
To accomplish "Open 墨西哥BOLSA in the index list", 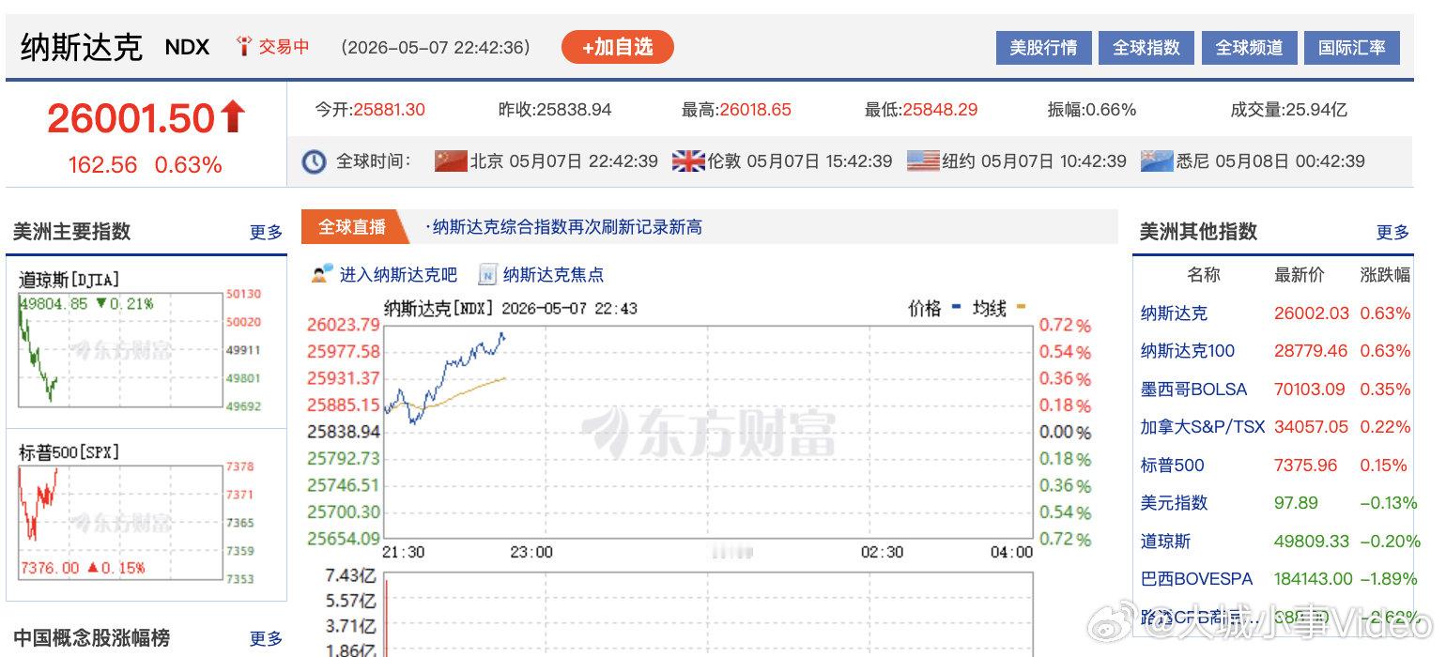I will point(1194,389).
